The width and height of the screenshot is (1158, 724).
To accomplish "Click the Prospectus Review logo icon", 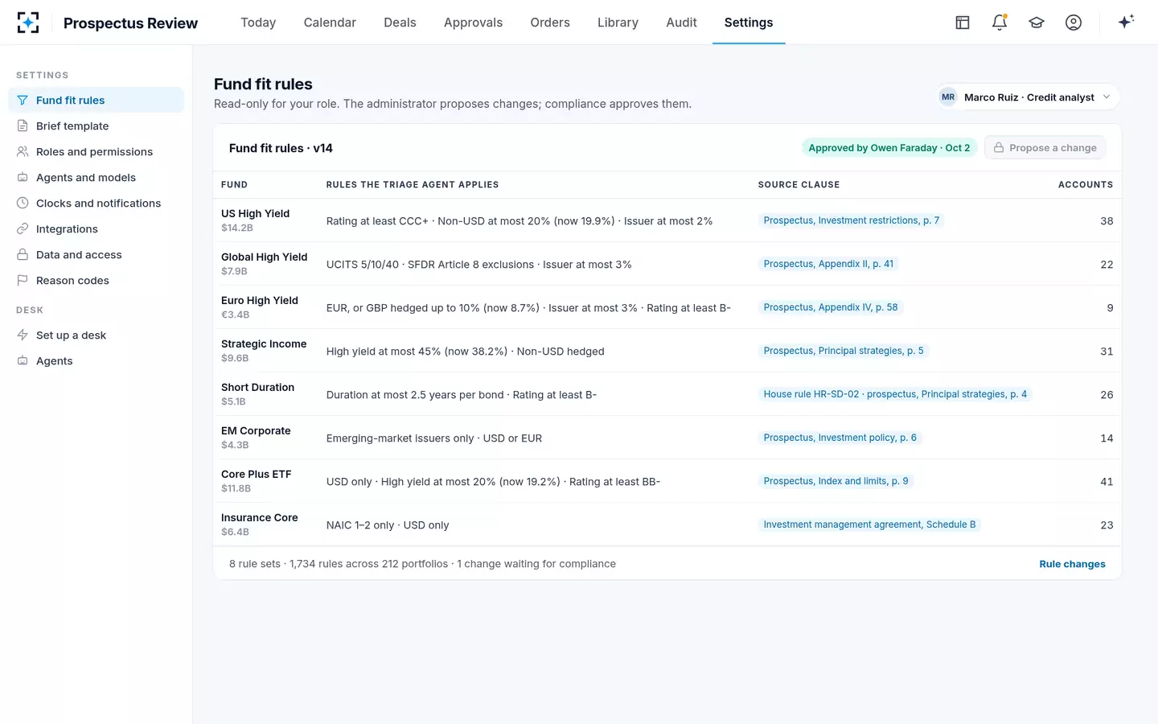I will [28, 23].
